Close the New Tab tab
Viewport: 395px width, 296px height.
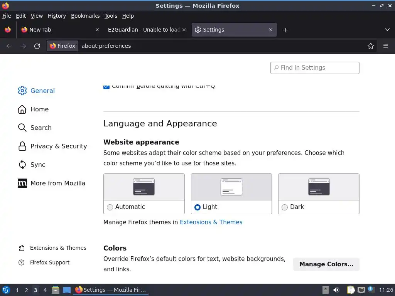pyautogui.click(x=97, y=30)
